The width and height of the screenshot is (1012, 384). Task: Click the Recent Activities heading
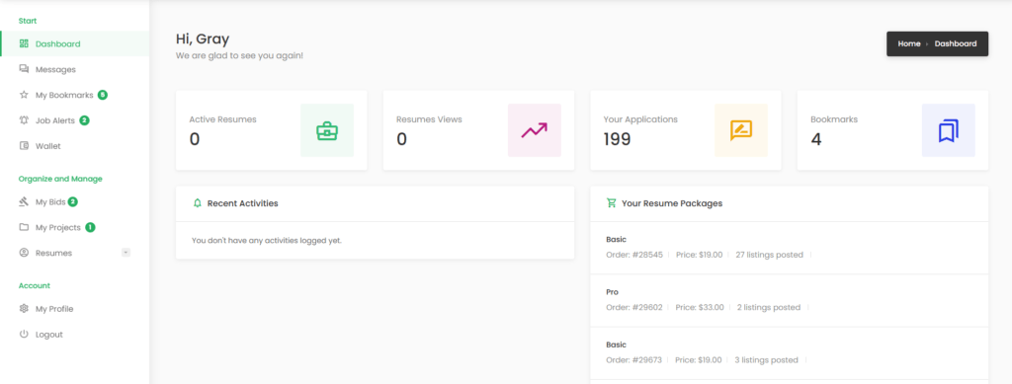pos(243,203)
